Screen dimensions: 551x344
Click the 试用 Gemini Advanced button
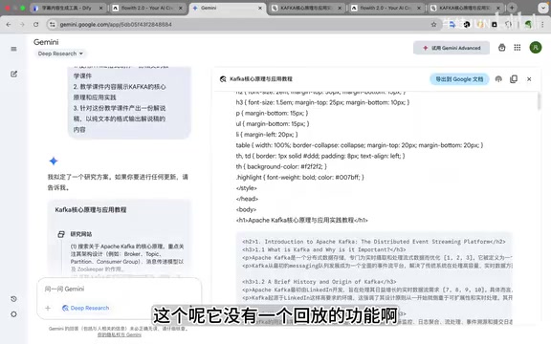pyautogui.click(x=452, y=48)
